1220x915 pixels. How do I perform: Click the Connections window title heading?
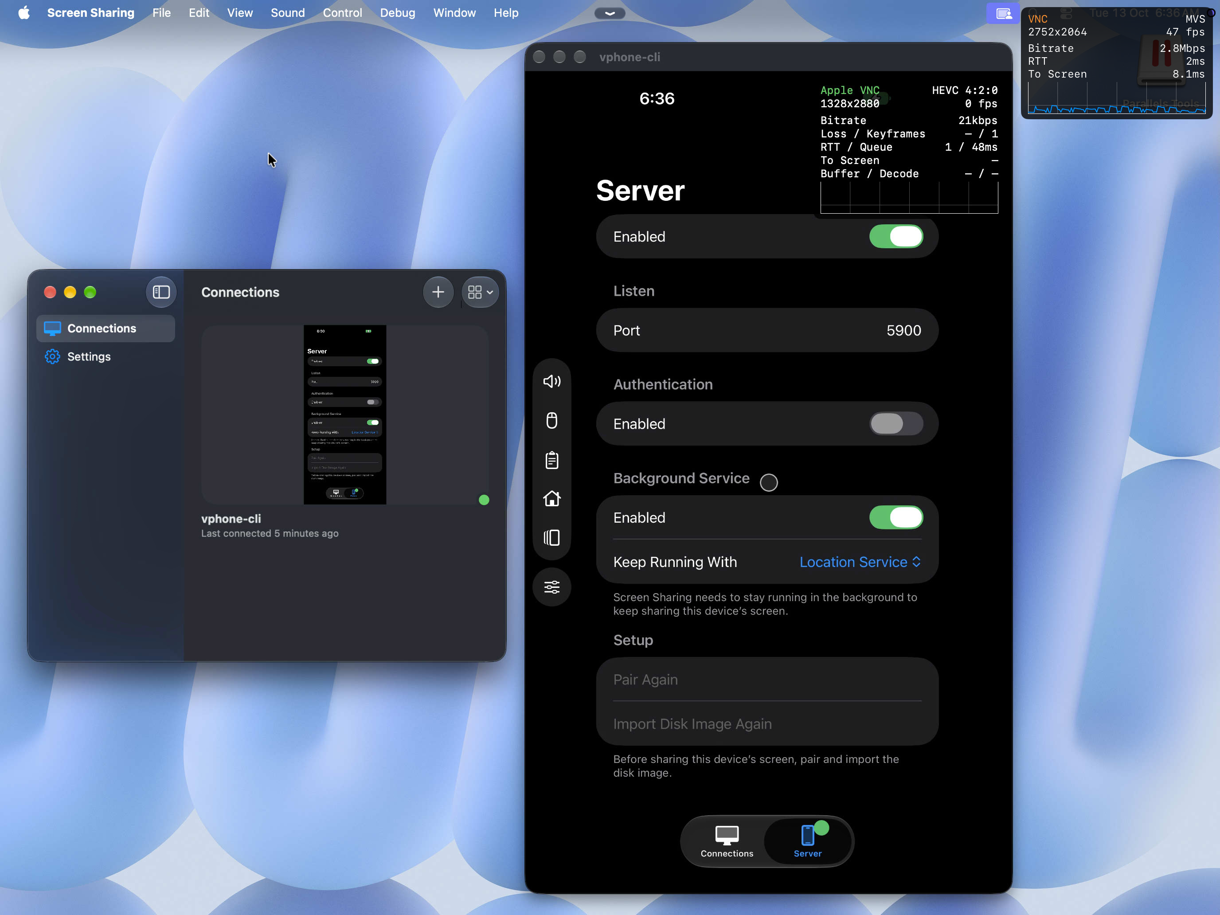[240, 292]
